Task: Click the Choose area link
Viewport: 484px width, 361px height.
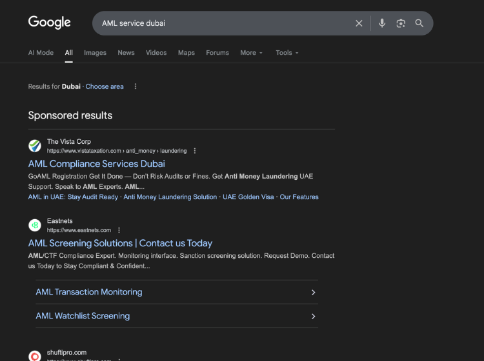Action: pos(105,86)
